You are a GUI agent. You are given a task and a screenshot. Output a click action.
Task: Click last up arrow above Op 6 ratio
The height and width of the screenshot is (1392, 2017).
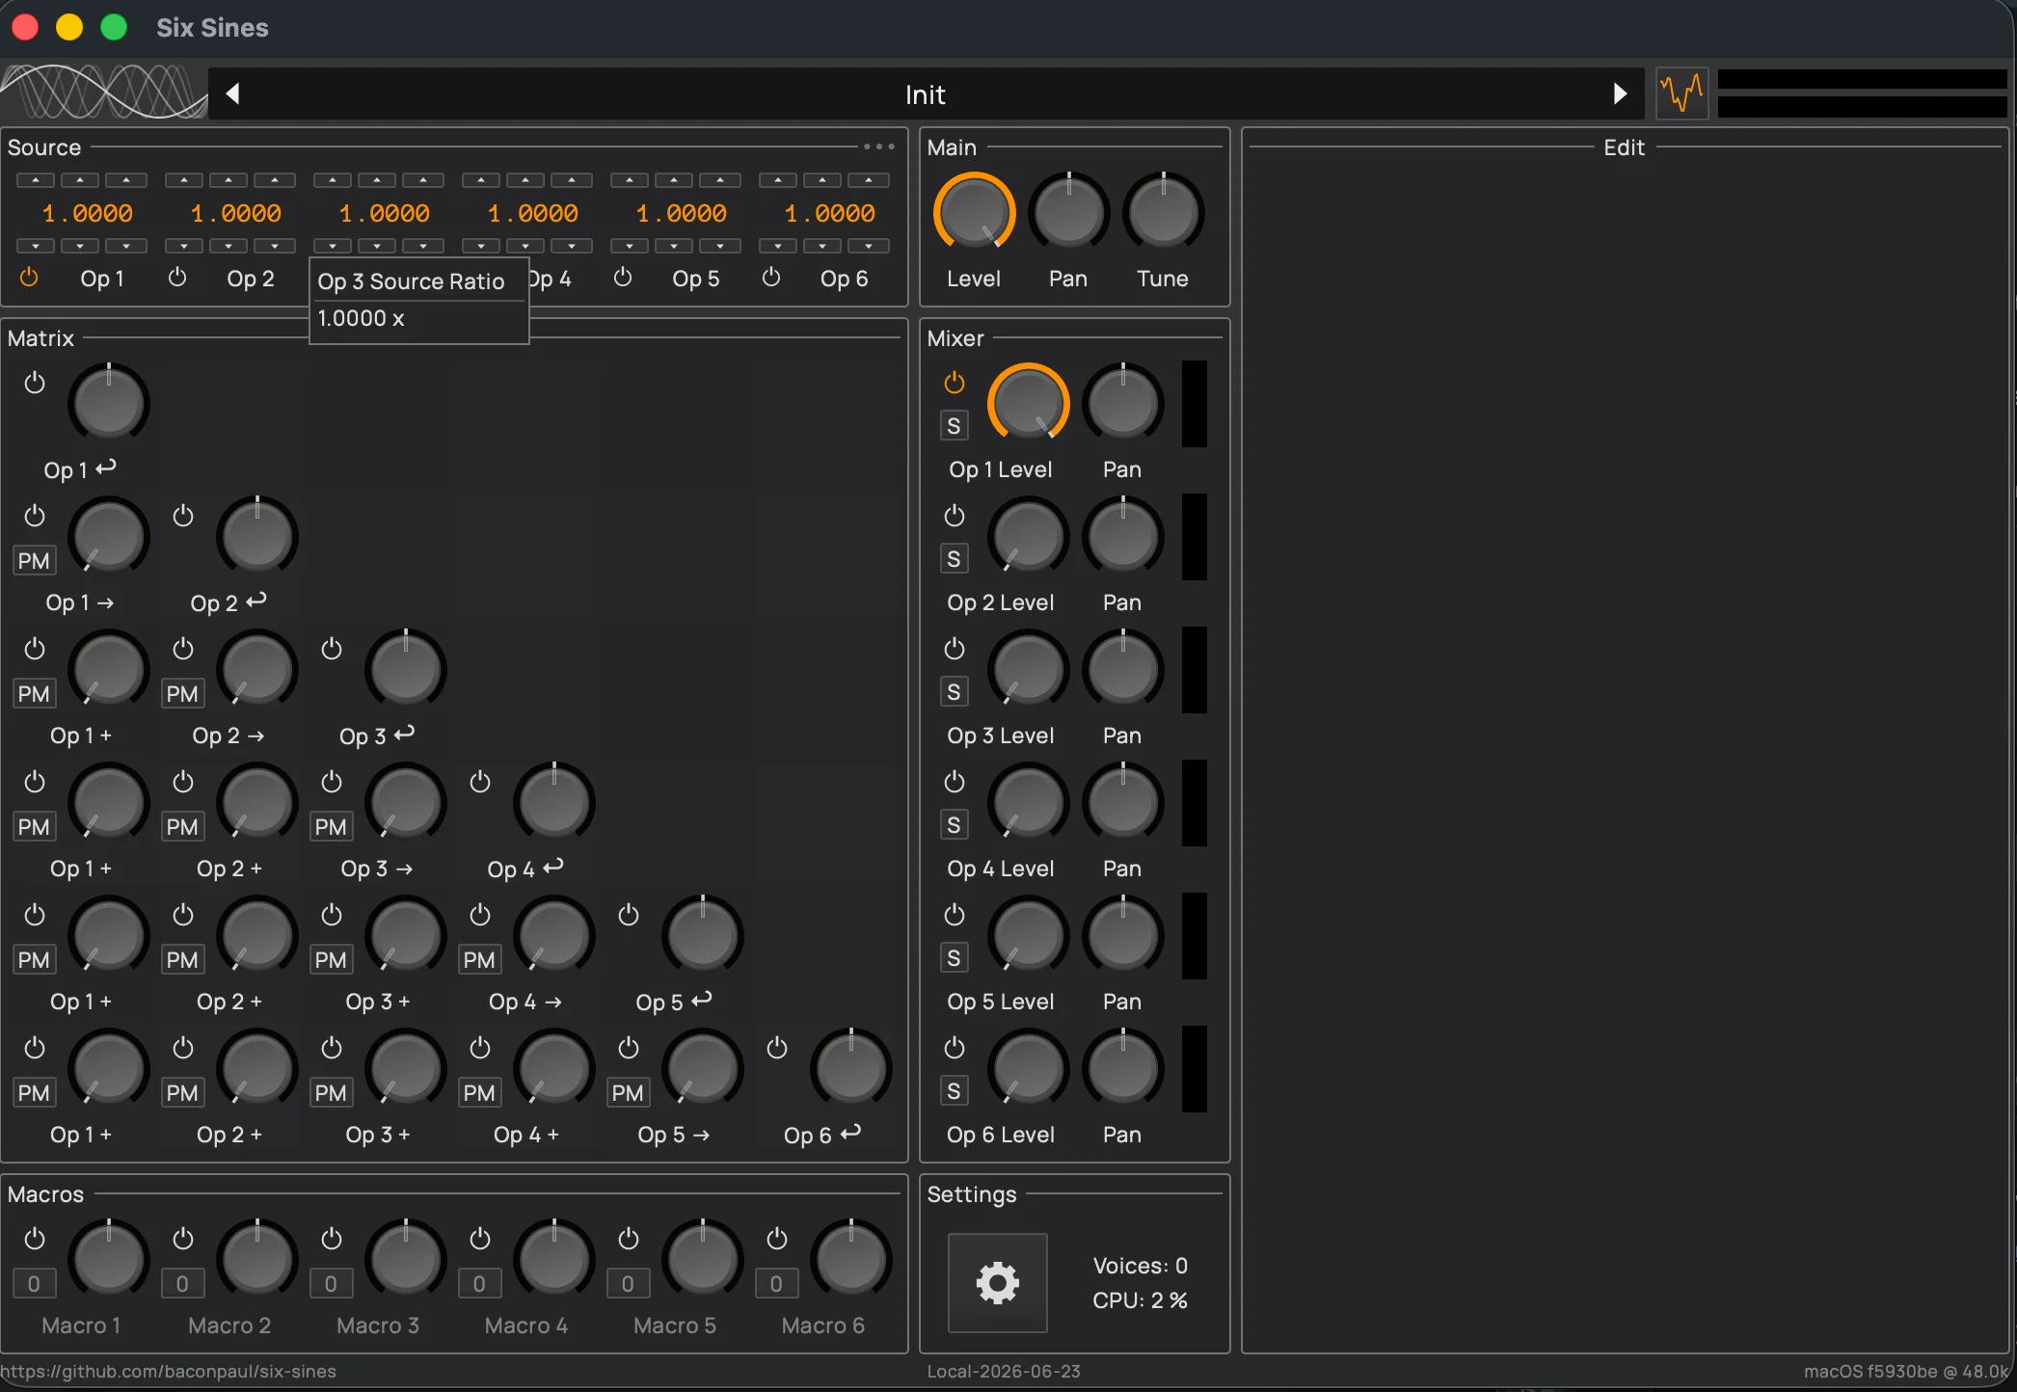click(869, 180)
